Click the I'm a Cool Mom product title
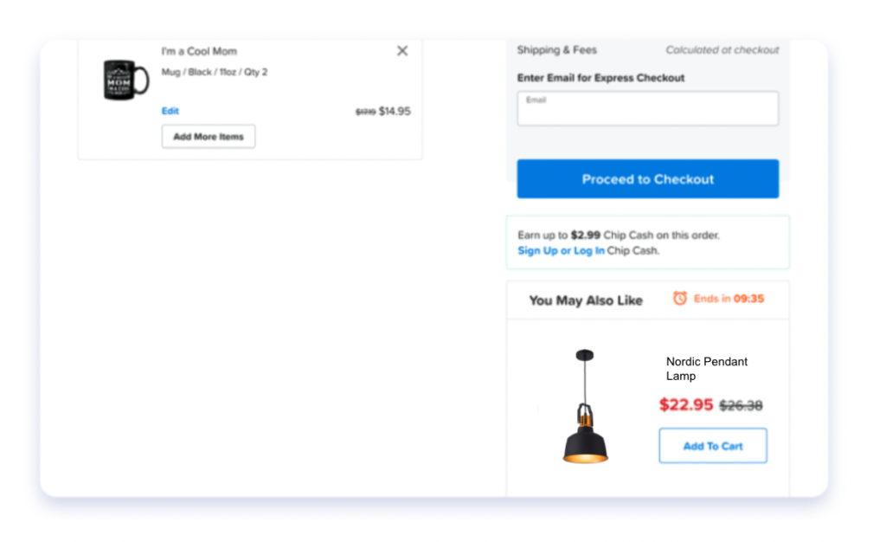Screen dimensions: 886x542 coord(199,51)
